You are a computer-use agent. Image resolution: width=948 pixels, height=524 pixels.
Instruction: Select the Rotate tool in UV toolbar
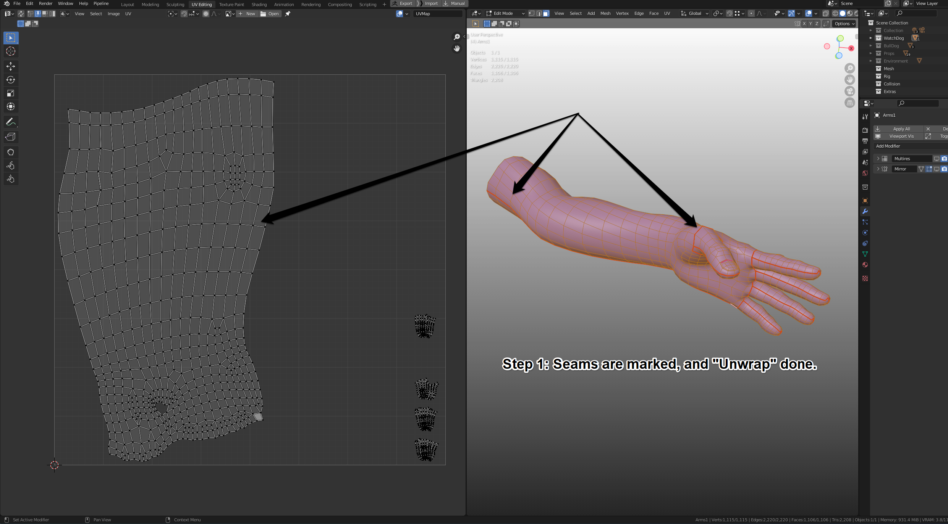(11, 80)
